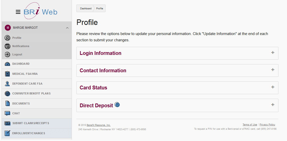This screenshot has width=287, height=141.
Task: Click the Chat speech bubble icon
Action: point(8,113)
